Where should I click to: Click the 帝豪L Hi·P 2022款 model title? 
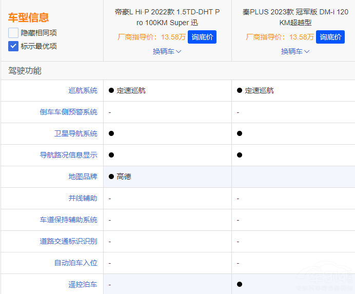(167, 17)
